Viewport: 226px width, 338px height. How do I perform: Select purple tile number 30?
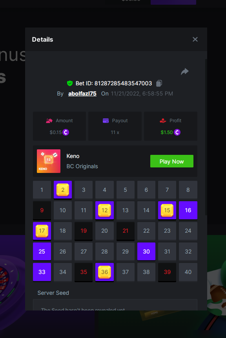(146, 252)
